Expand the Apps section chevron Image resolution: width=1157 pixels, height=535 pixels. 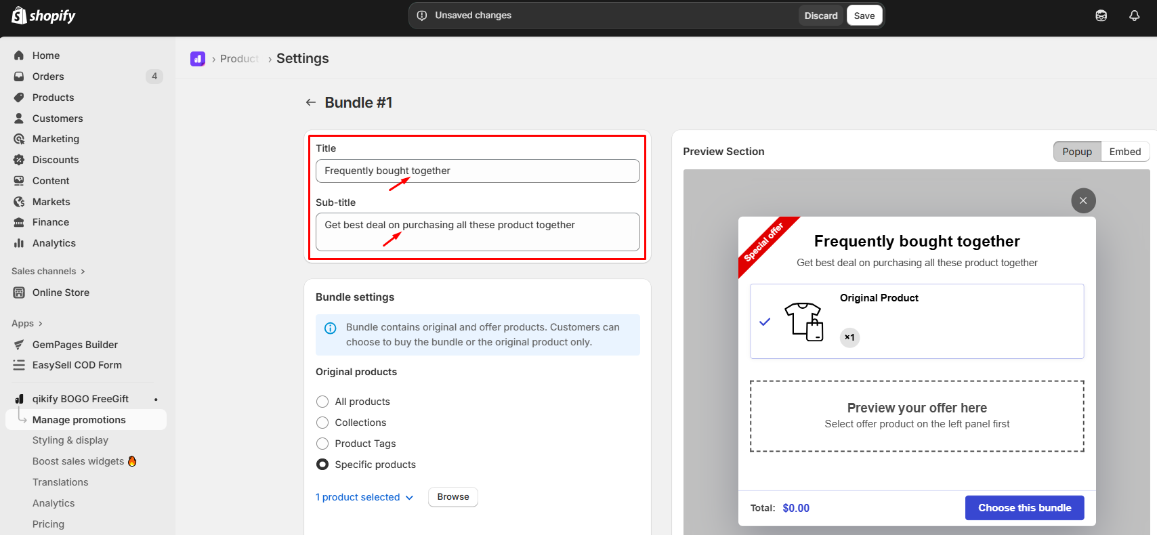(40, 324)
